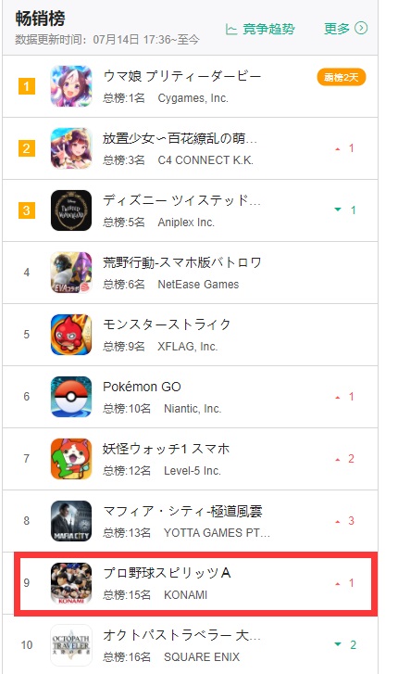Viewport: 398px width, 674px height.
Task: Open the プロ野球スピリッツA title
Action: (167, 573)
